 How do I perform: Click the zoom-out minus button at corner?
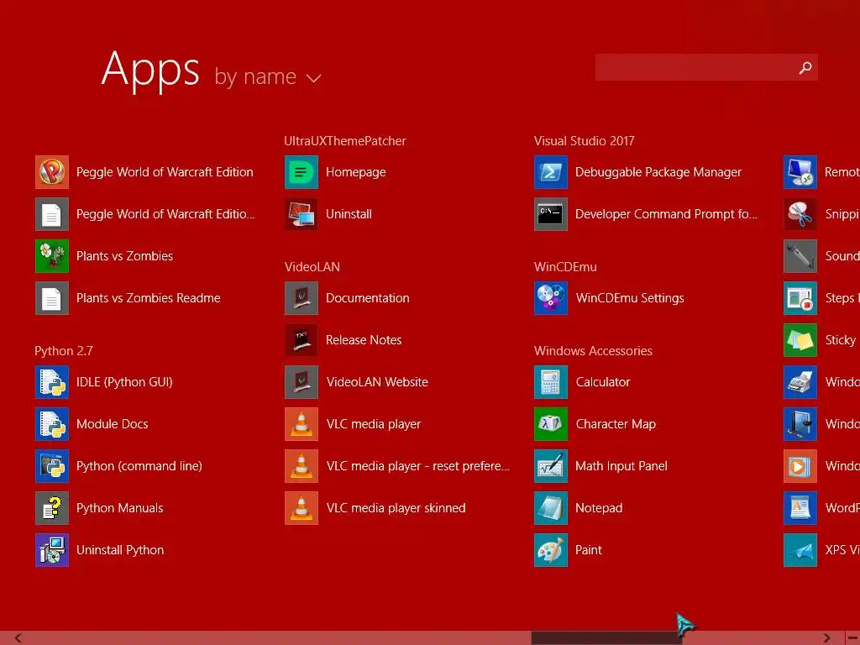point(853,638)
